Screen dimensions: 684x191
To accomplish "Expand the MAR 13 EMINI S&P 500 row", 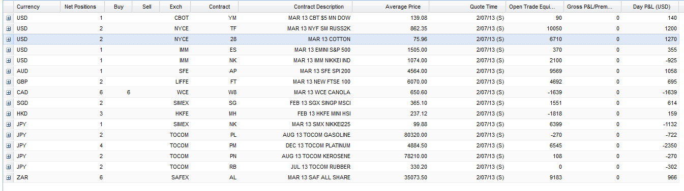I will tap(8, 50).
